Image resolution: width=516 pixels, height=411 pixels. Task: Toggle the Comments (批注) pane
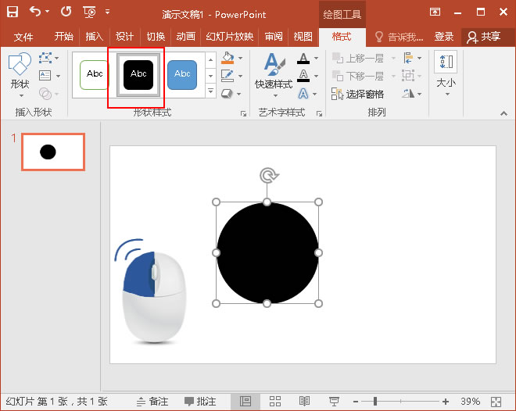[200, 401]
